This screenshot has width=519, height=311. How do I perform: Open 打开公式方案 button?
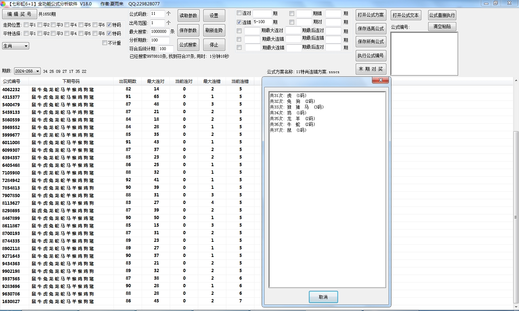pos(371,15)
